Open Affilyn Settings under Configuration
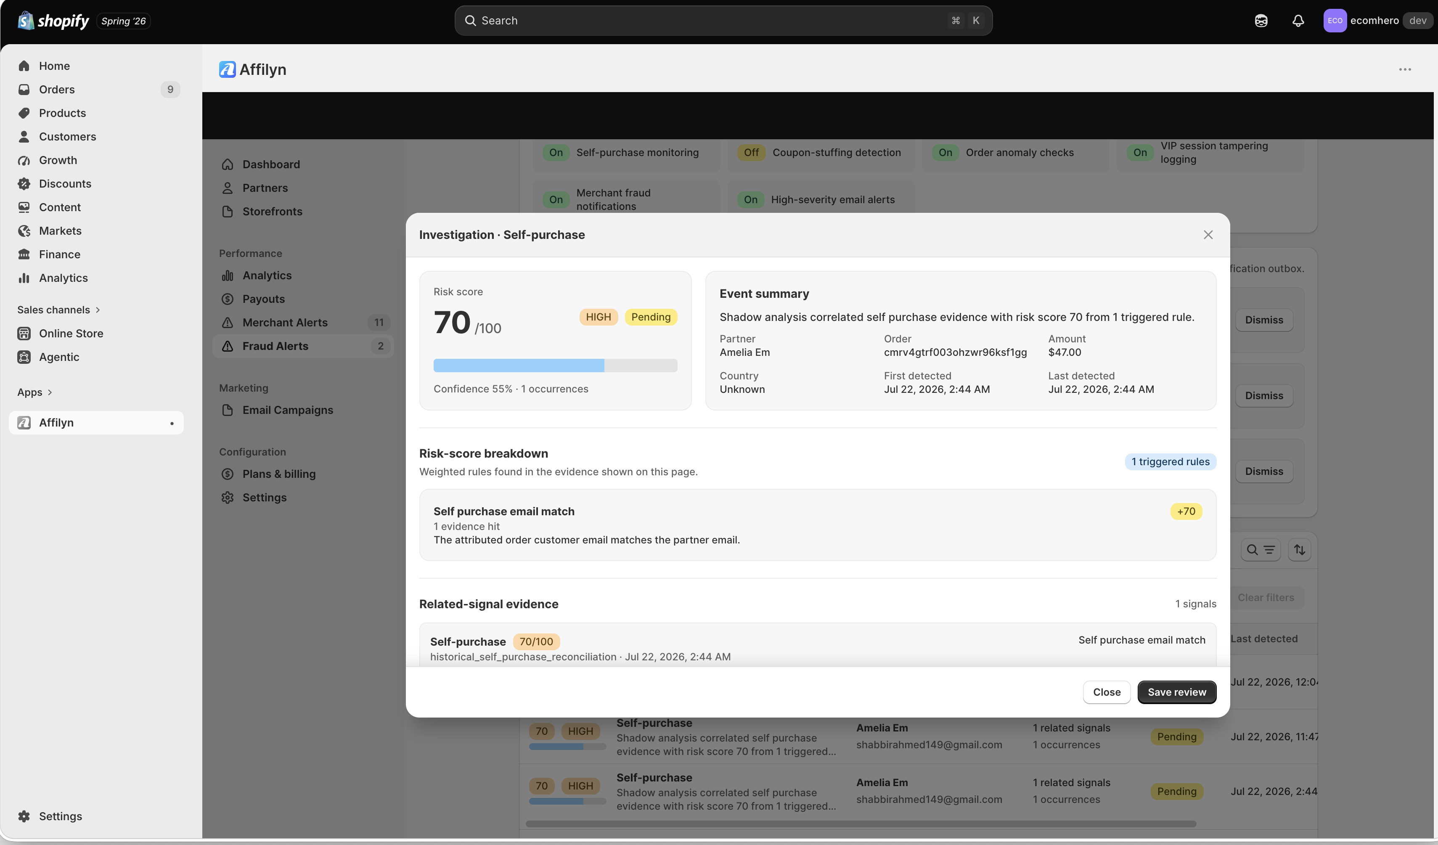Viewport: 1438px width, 845px height. pos(264,498)
